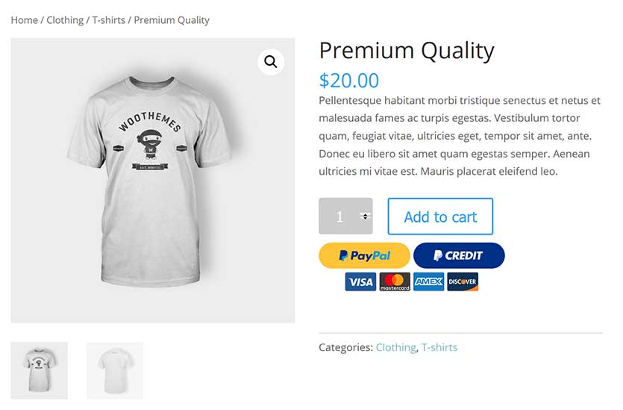Choose the PayPal Credit button

[459, 255]
